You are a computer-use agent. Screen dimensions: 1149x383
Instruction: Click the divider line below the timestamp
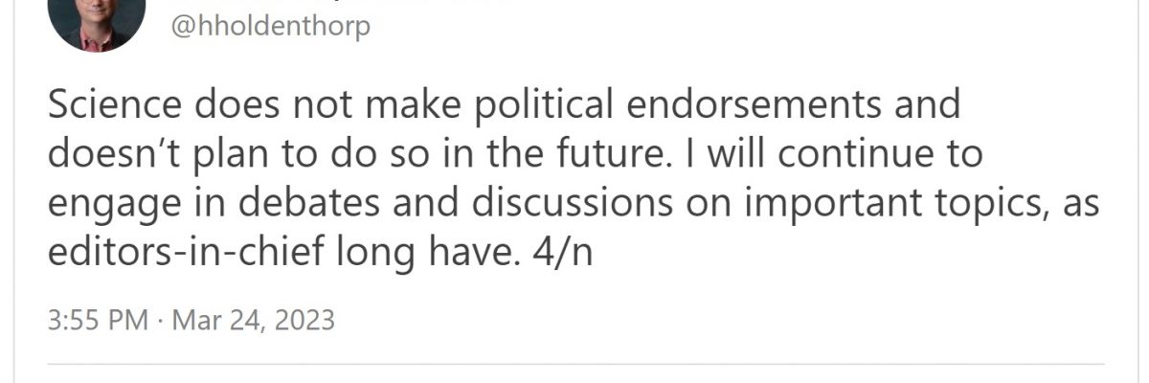(574, 364)
